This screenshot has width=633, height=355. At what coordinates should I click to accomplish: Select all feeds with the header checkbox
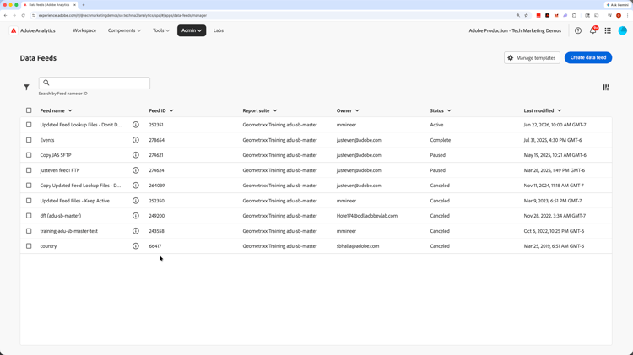(x=29, y=110)
